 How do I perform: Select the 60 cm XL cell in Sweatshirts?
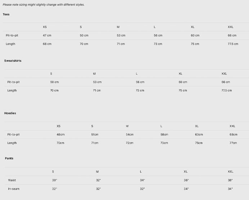183,82
